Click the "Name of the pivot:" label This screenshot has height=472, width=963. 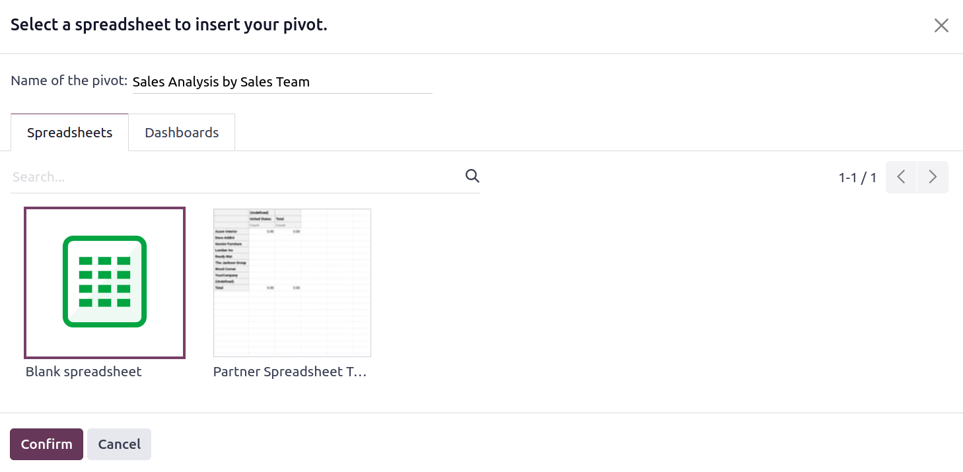pyautogui.click(x=69, y=81)
